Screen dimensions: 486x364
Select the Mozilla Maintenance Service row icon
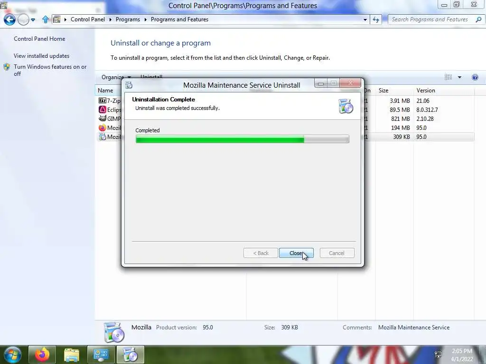103,136
